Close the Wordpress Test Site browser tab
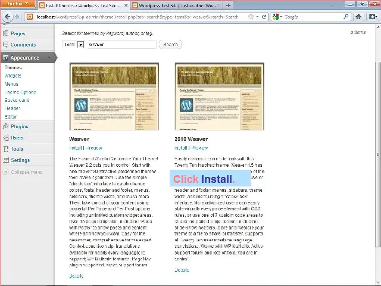 tap(219, 5)
